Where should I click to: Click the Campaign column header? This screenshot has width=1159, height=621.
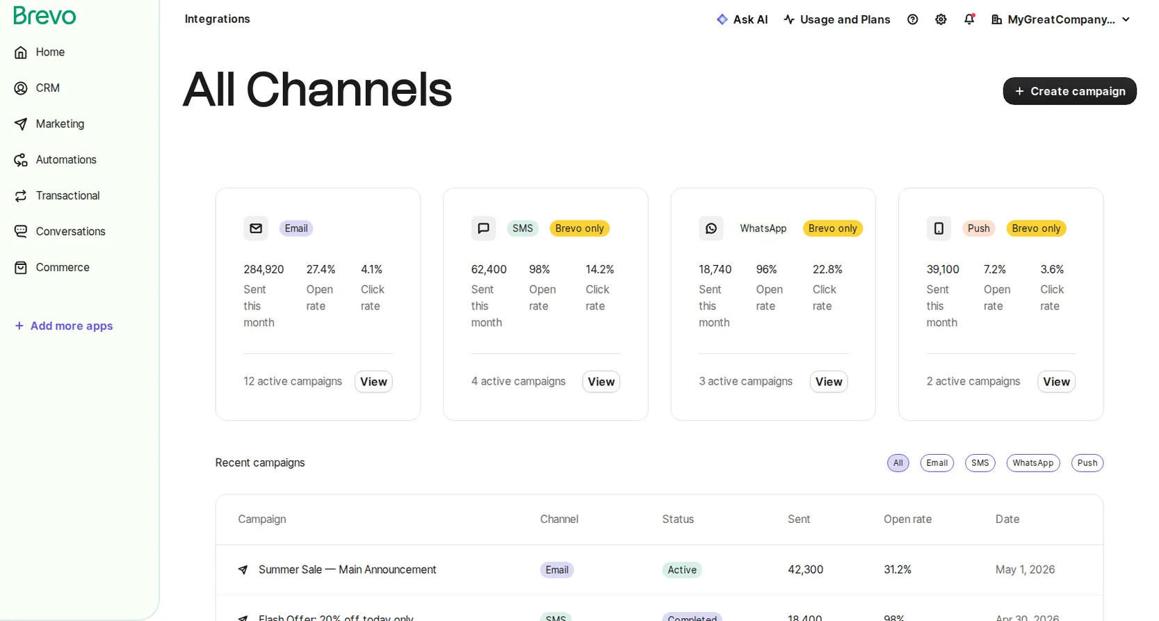click(262, 519)
